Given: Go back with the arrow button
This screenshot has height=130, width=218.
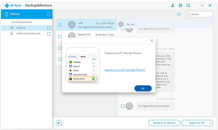Looking at the screenshot, I should [x=59, y=123].
